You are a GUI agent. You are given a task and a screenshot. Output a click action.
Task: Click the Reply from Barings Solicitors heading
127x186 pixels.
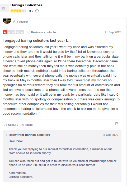[x=29, y=135]
